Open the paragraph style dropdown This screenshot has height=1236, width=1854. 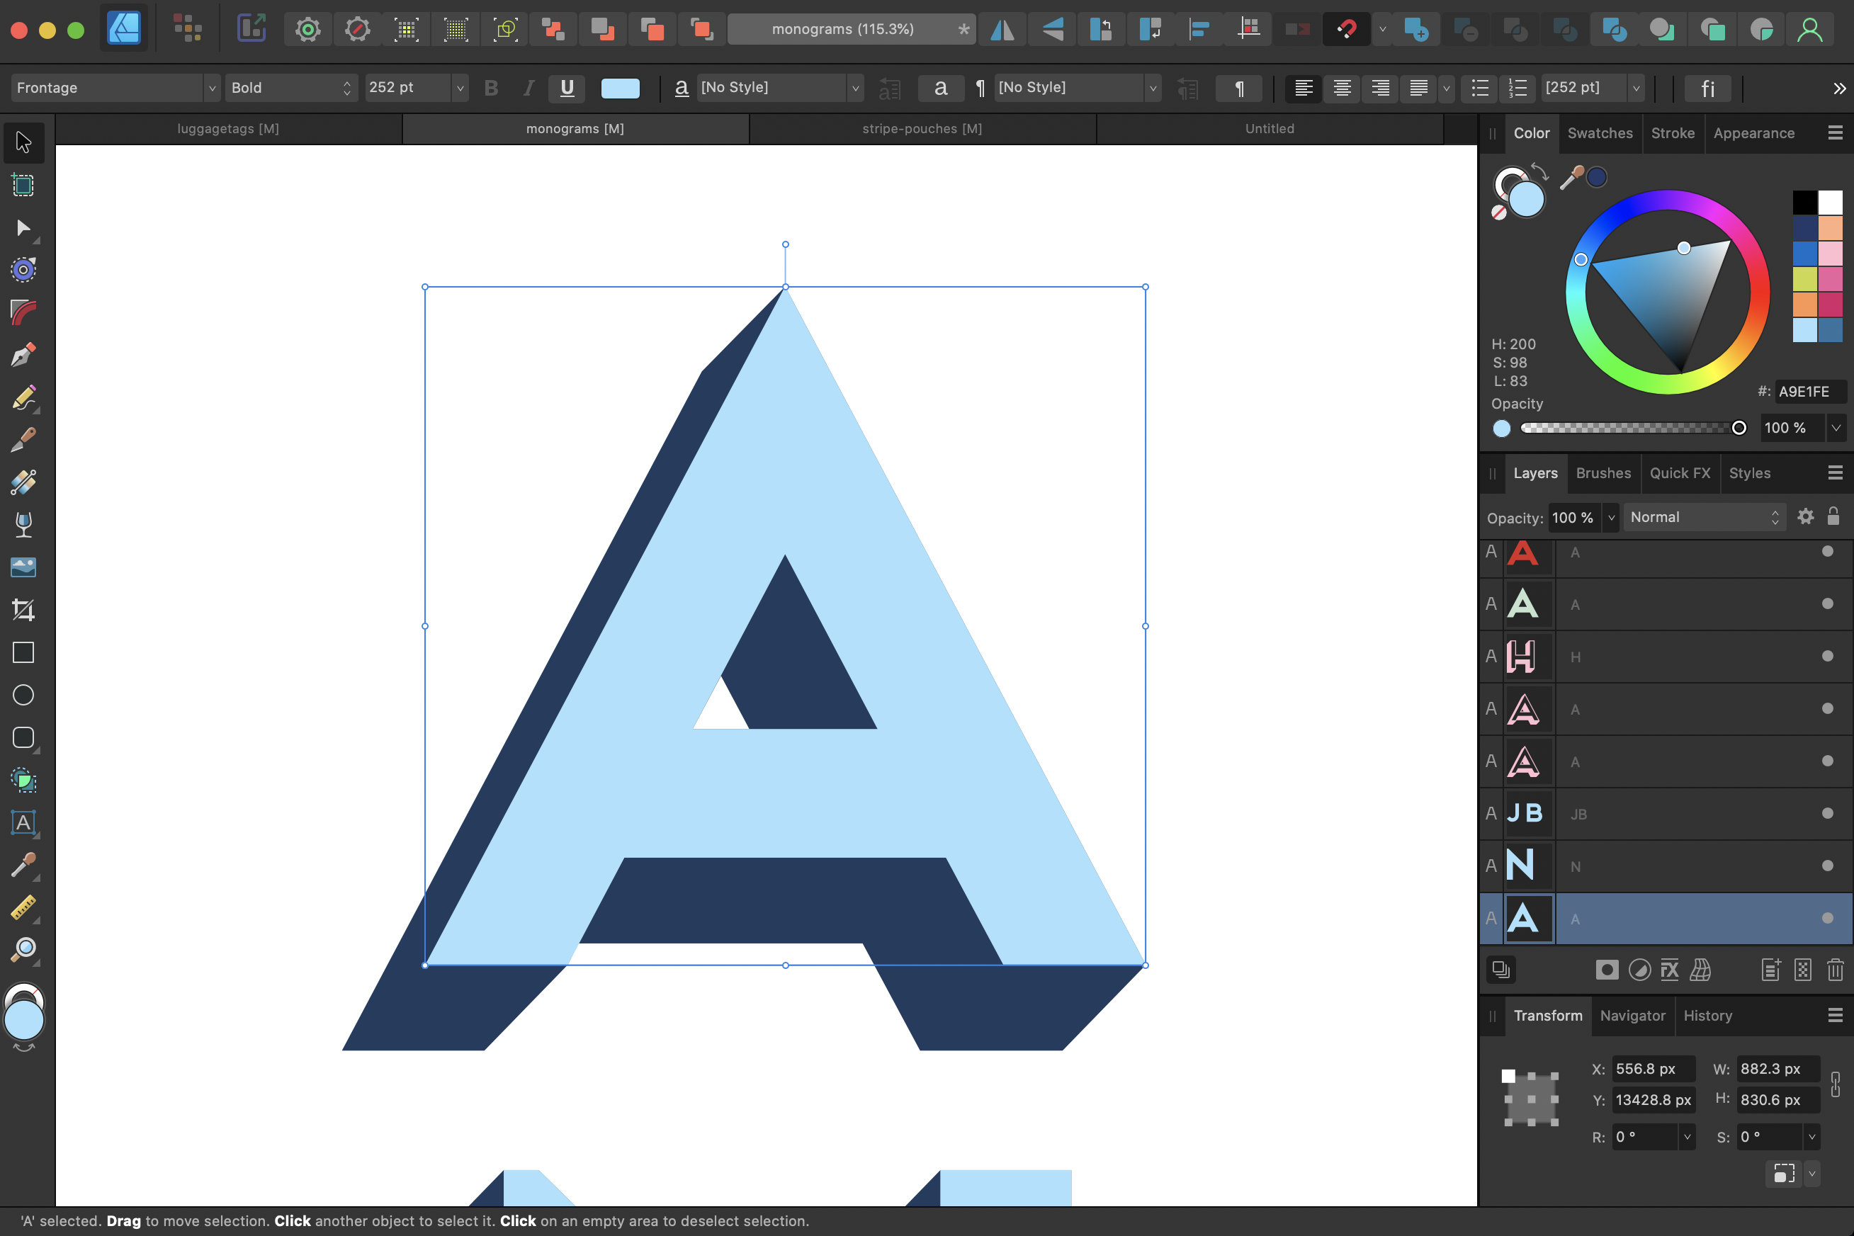[x=1153, y=89]
